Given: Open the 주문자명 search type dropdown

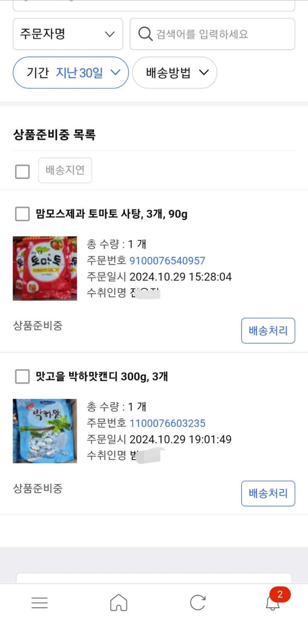Looking at the screenshot, I should 68,34.
